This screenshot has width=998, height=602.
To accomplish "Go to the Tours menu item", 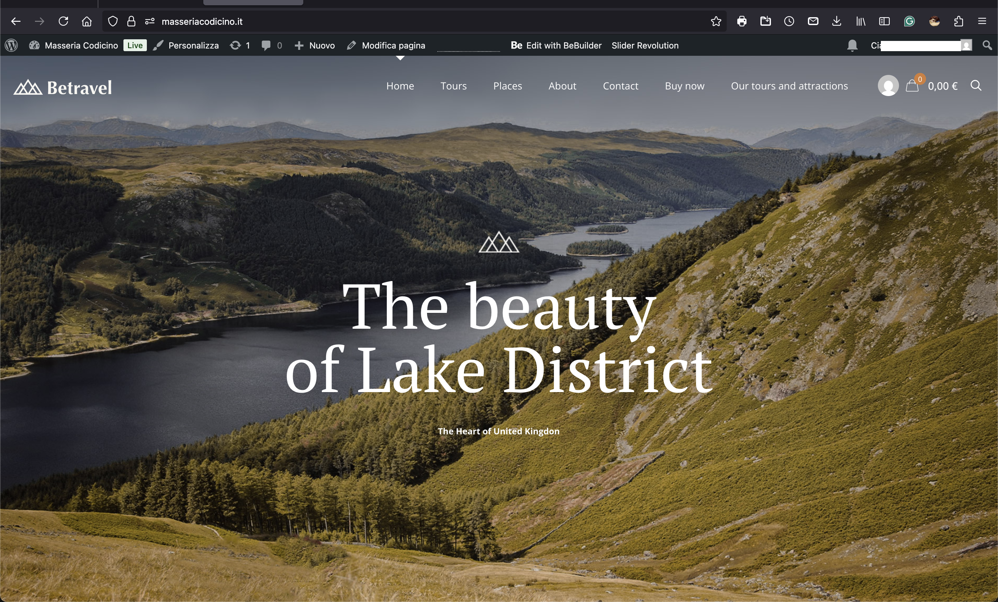I will (453, 86).
